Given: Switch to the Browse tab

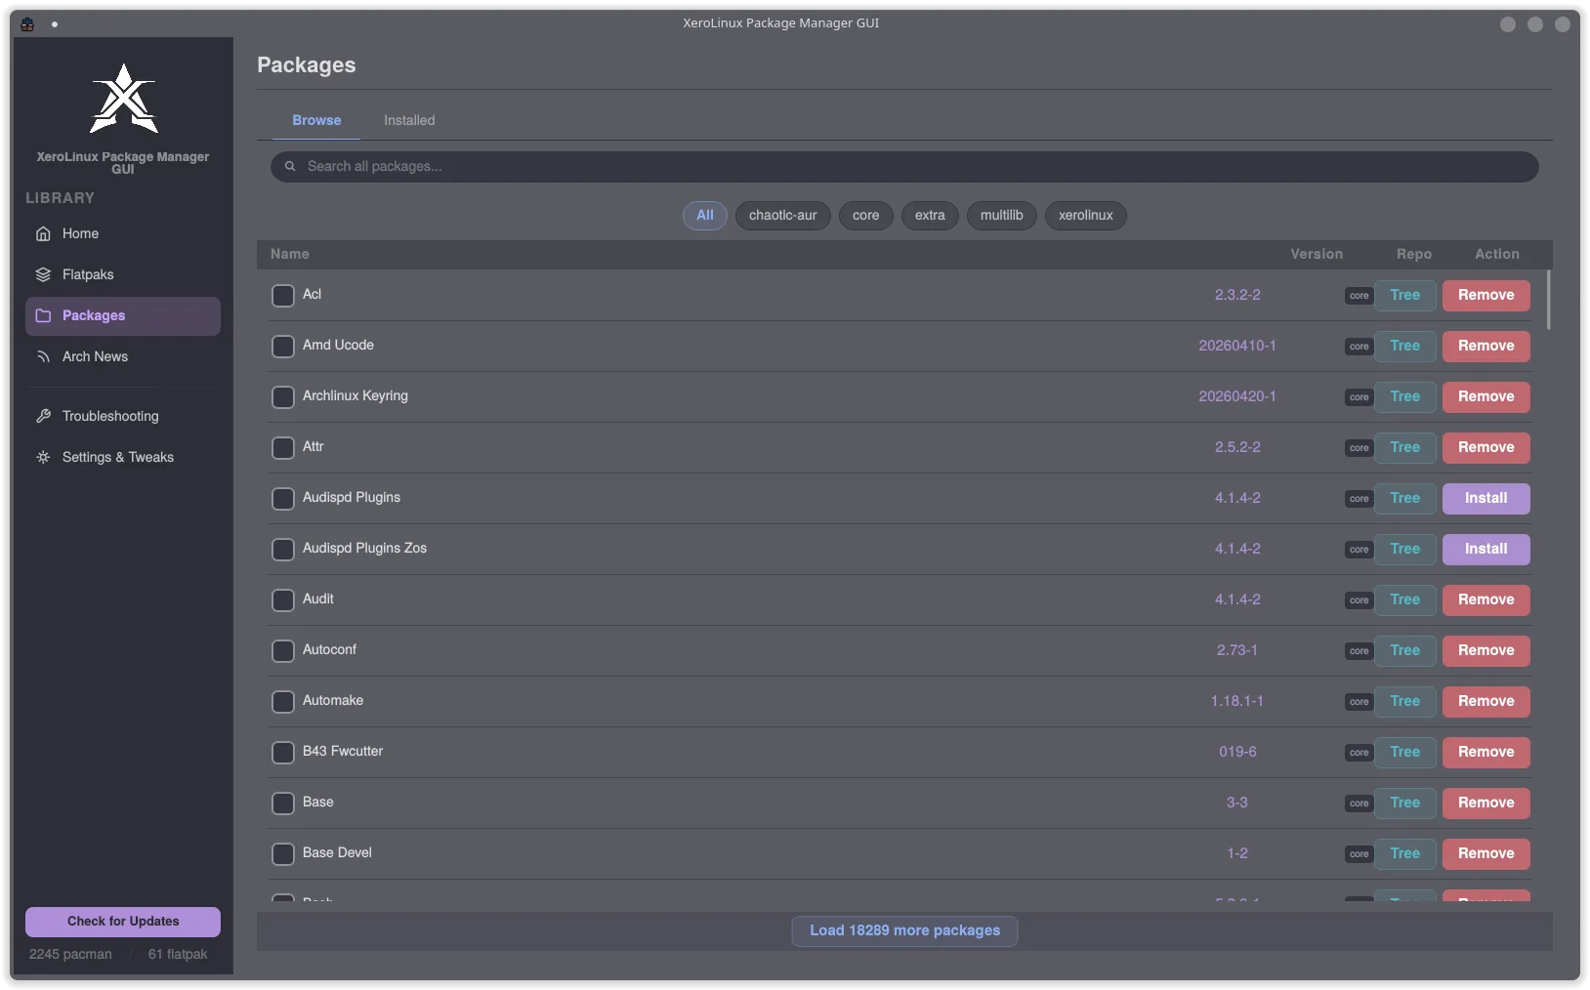Looking at the screenshot, I should 316,120.
